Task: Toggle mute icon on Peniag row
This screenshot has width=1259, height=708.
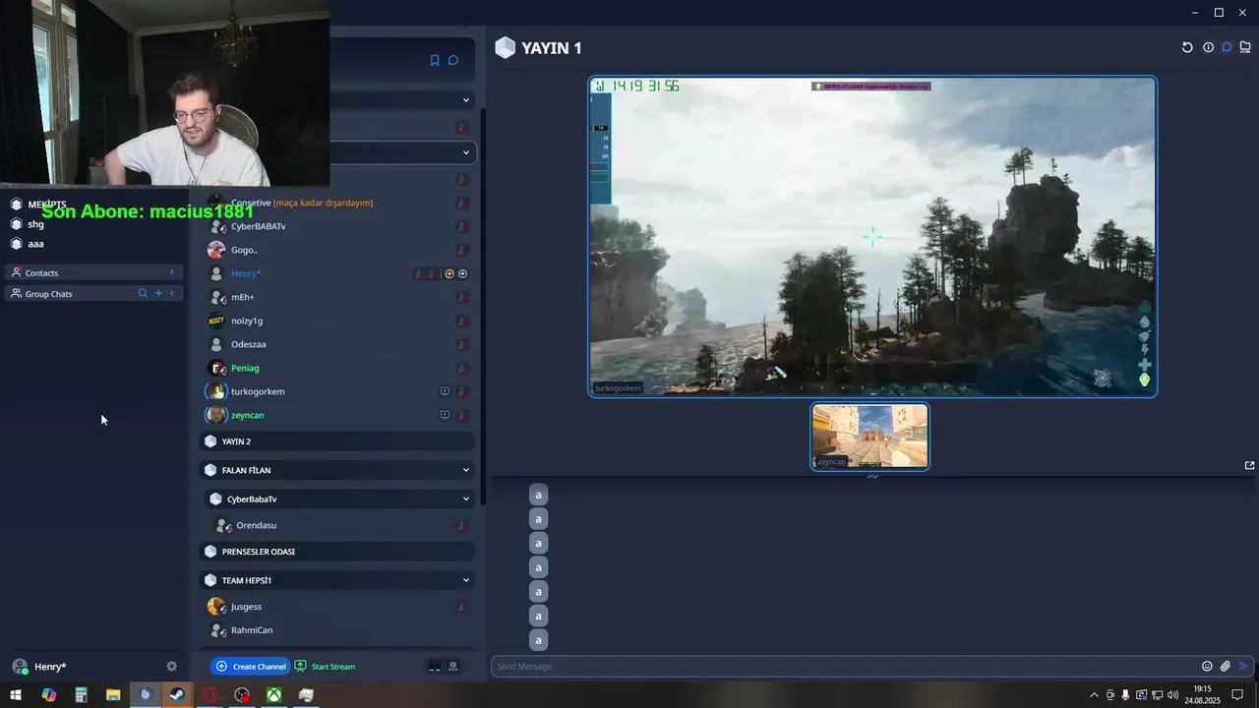Action: (x=462, y=368)
